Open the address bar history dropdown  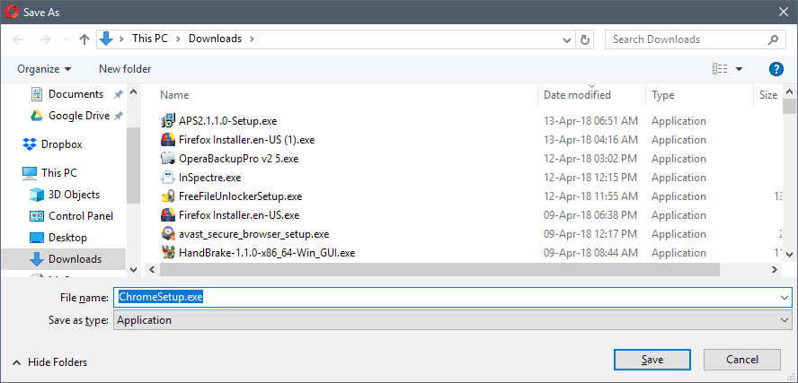pos(567,39)
